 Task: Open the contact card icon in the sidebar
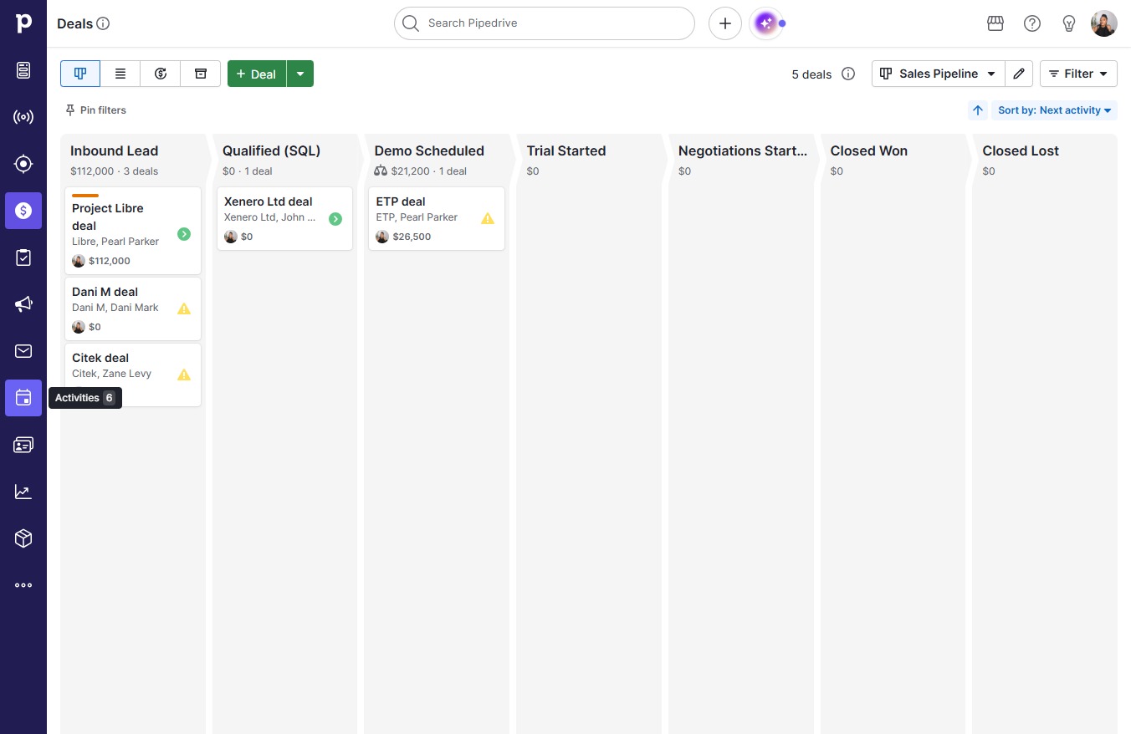click(x=23, y=445)
